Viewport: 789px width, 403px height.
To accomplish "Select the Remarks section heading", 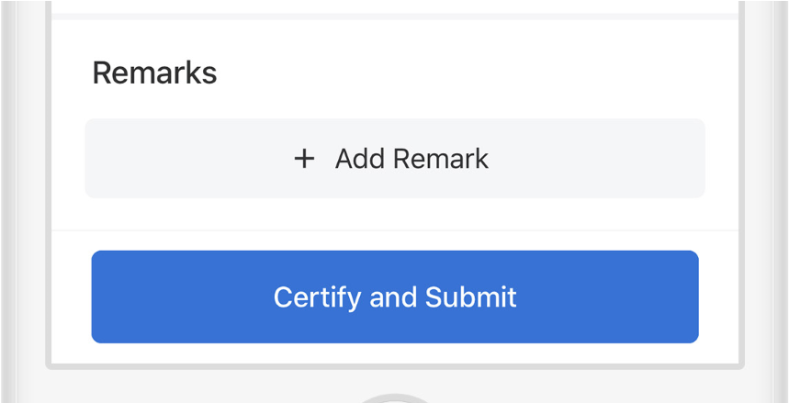I will click(x=154, y=73).
